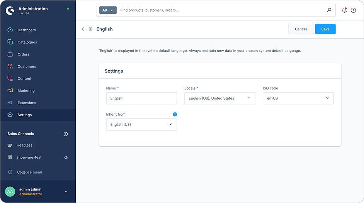Image resolution: width=364 pixels, height=203 pixels.
Task: Go back using the left arrow icon
Action: tap(83, 29)
